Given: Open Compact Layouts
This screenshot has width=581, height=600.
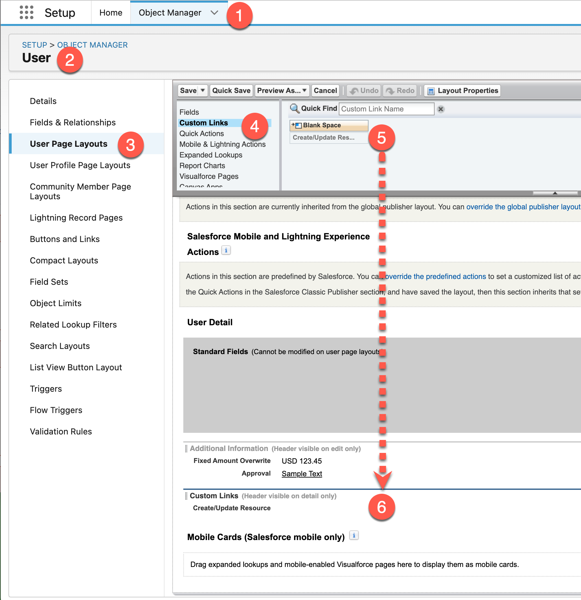Looking at the screenshot, I should (64, 260).
